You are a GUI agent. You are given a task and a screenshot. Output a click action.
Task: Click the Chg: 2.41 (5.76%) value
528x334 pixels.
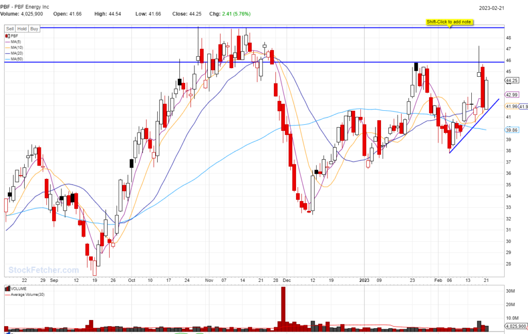(230, 14)
